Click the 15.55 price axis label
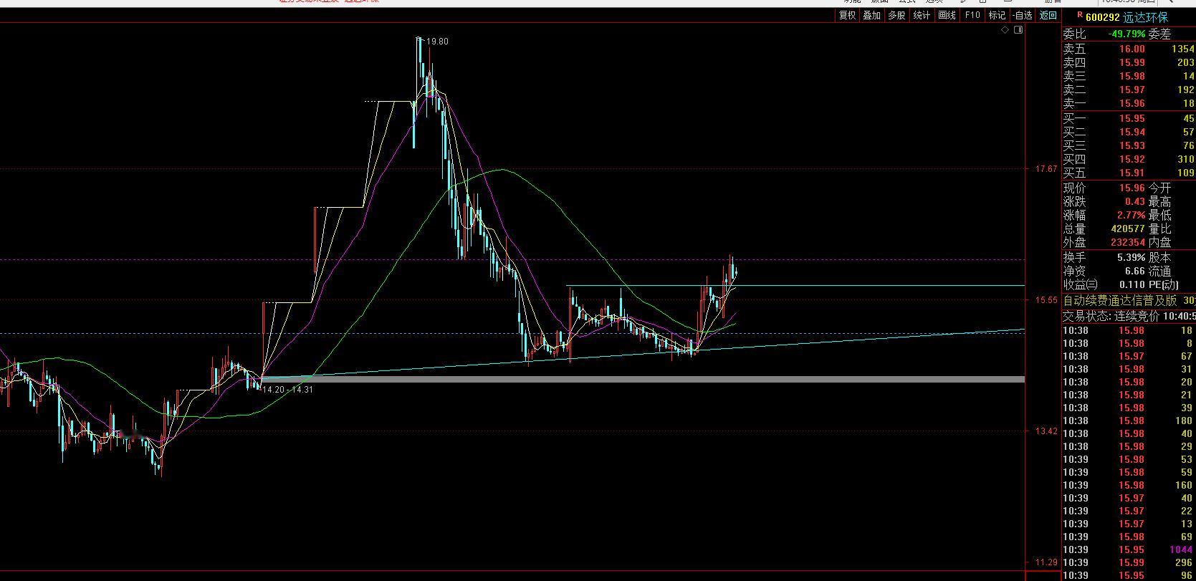This screenshot has height=581, width=1196. click(x=1046, y=300)
